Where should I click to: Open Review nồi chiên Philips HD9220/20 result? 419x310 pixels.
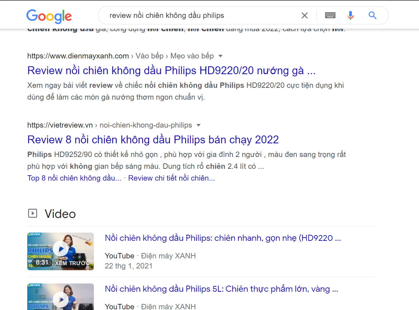pyautogui.click(x=172, y=71)
